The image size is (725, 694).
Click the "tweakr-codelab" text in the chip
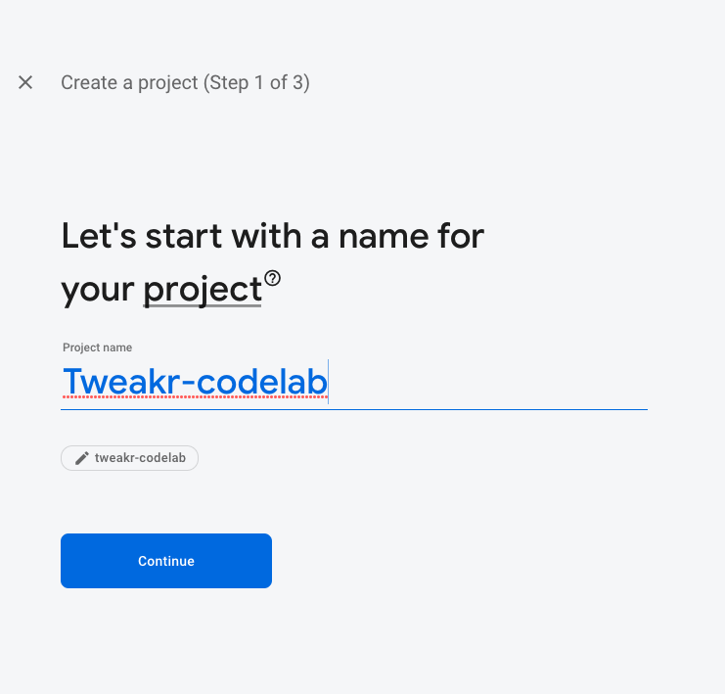point(140,458)
